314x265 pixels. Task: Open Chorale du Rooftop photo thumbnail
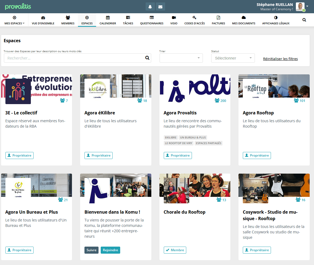176,191
